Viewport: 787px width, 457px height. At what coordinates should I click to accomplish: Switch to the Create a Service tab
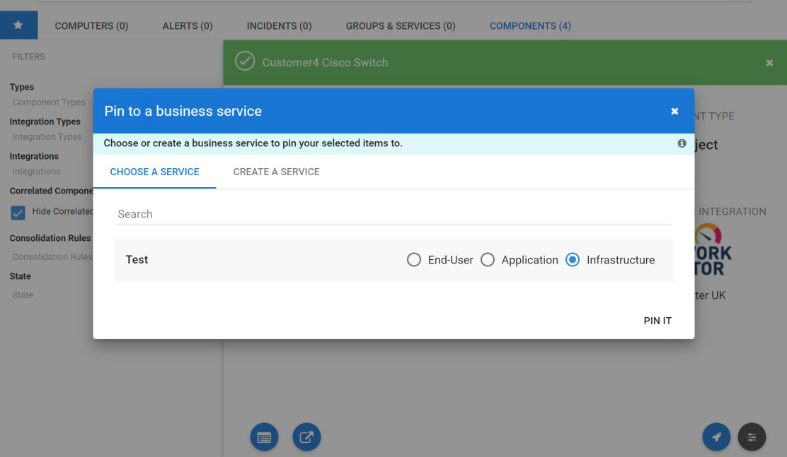276,172
